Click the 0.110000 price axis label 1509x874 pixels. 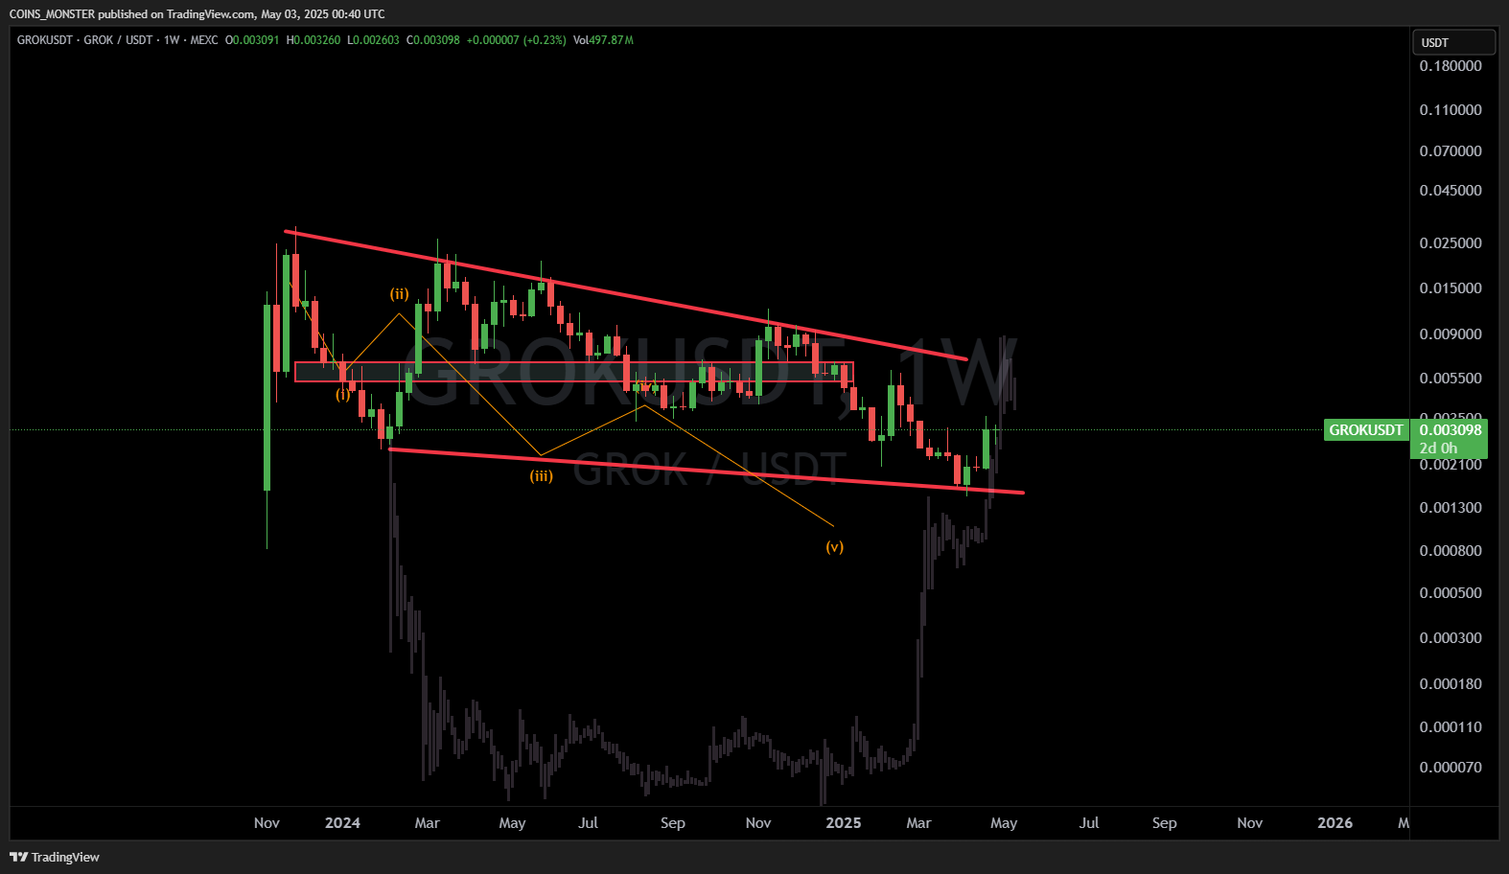coord(1451,110)
